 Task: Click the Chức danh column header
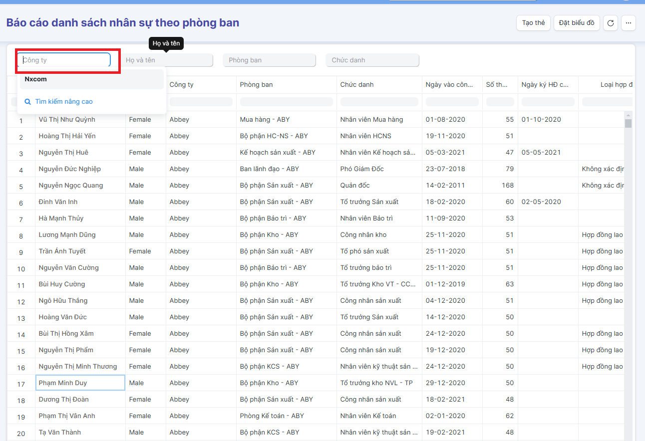click(x=357, y=85)
